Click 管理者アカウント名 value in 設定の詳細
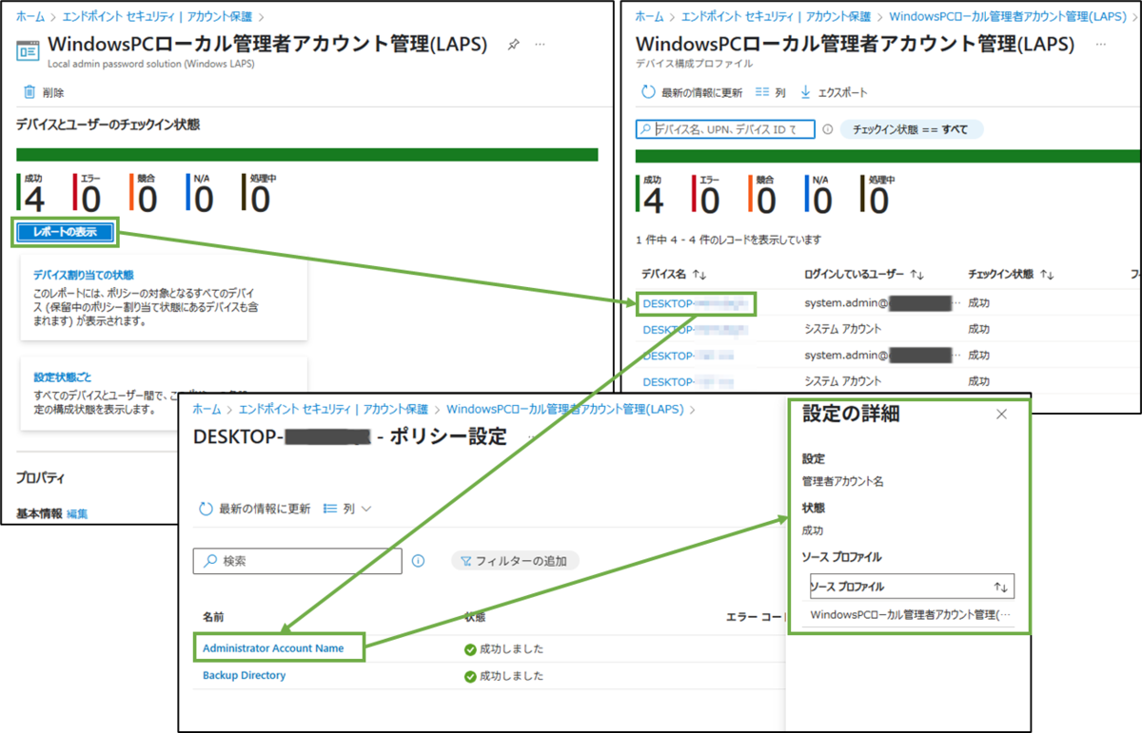1142x733 pixels. pos(843,481)
